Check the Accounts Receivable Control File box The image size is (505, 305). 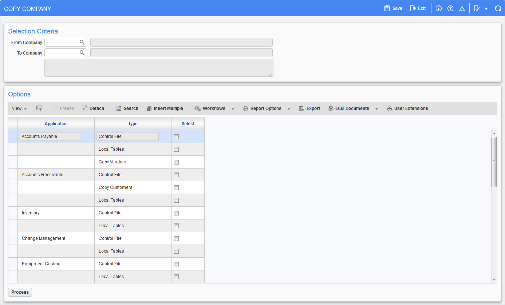[177, 175]
